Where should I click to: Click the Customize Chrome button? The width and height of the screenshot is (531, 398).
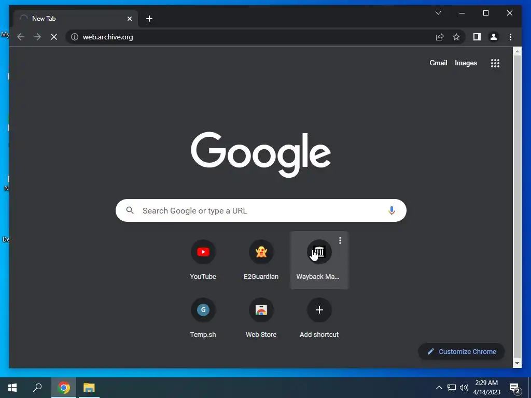[x=461, y=352]
